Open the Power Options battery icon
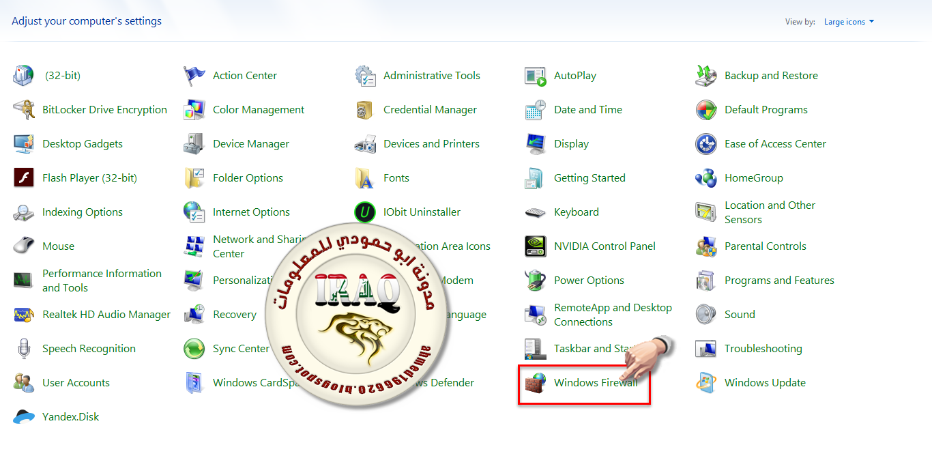 pos(536,281)
